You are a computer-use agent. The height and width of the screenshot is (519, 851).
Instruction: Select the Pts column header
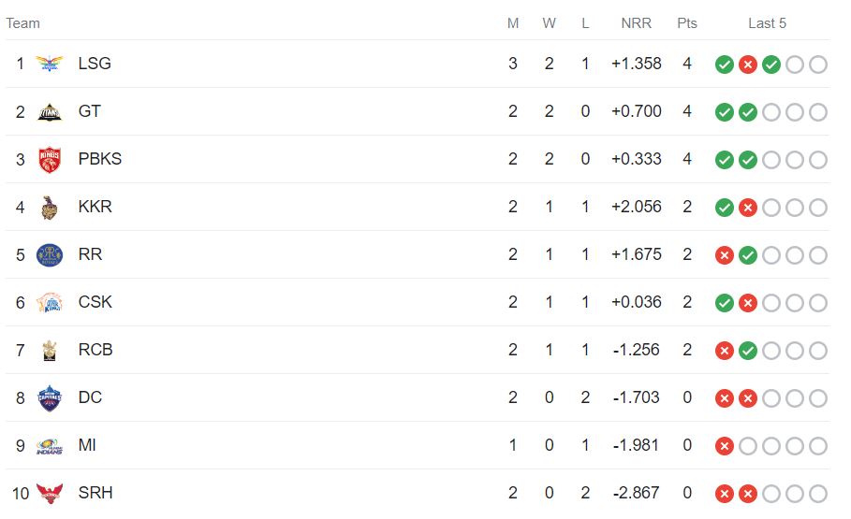(x=687, y=23)
